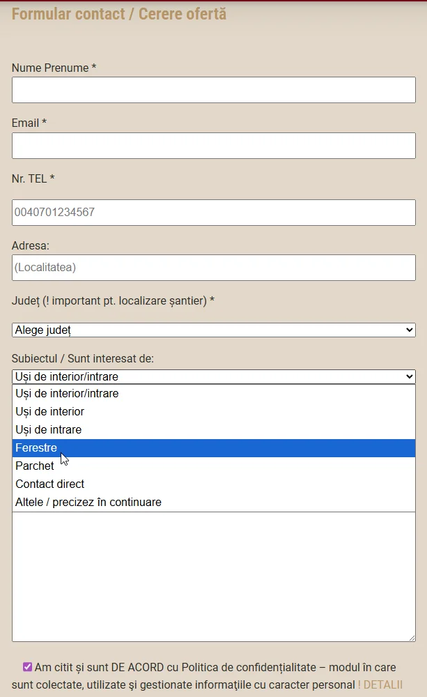Click the Formular contact / Cerere ofertă heading
Screen dimensions: 427x697
(x=119, y=14)
